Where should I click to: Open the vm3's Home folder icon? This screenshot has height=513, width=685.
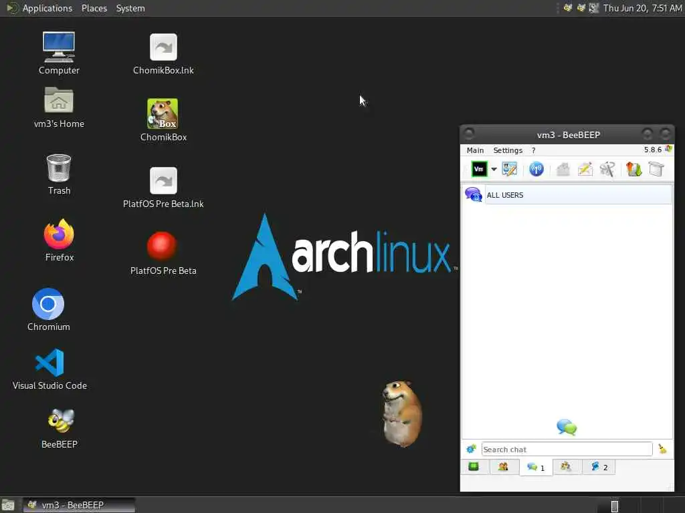pos(59,108)
